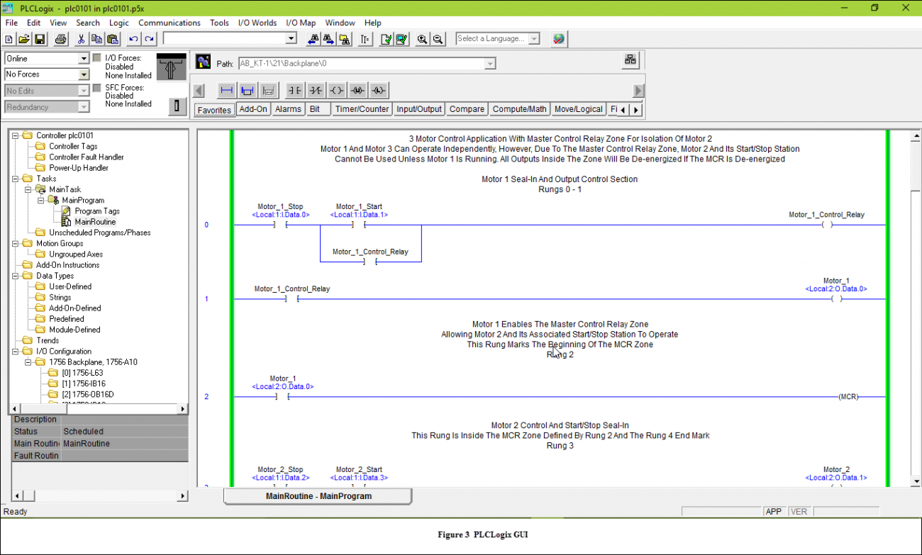Screen dimensions: 922x555
Task: Click the globe icon beside language selector
Action: click(559, 39)
